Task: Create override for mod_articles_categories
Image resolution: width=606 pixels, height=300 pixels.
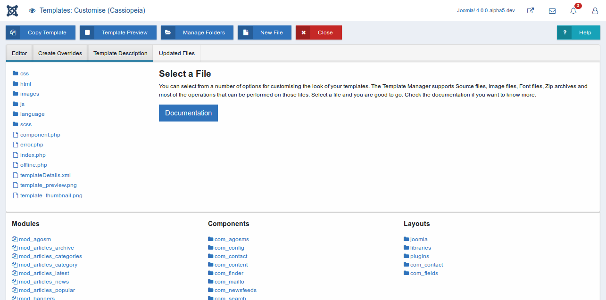Action: pyautogui.click(x=50, y=256)
